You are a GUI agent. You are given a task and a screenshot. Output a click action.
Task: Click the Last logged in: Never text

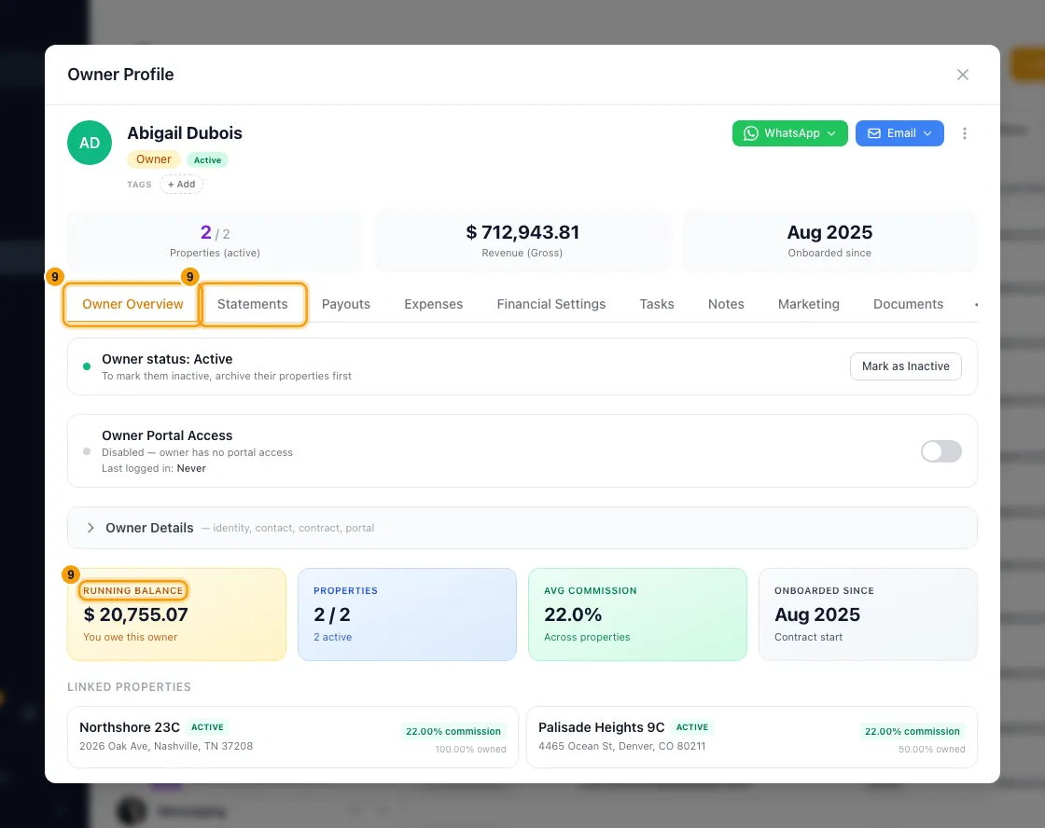click(x=154, y=468)
